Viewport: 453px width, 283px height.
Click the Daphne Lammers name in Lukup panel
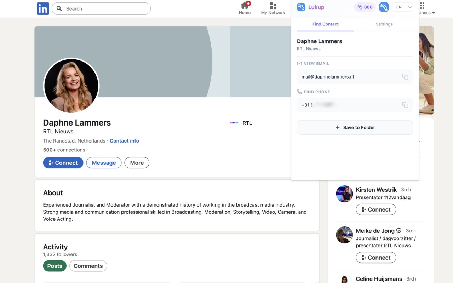tap(320, 41)
